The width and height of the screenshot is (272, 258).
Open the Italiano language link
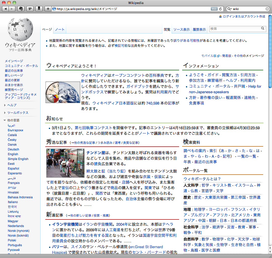[x=13, y=202]
